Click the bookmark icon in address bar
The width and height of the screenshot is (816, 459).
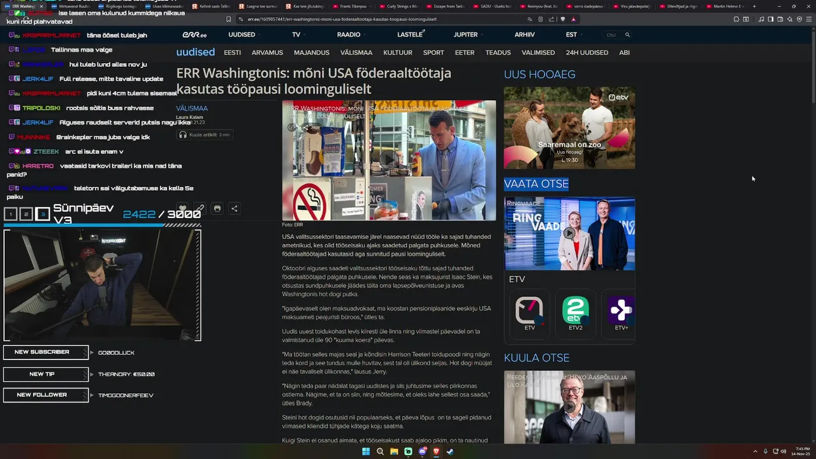tap(229, 19)
